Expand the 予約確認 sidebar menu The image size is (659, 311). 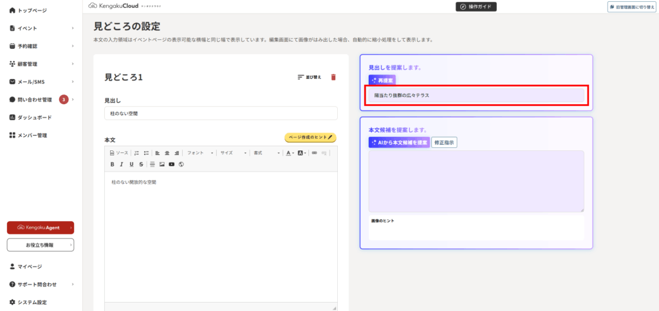[x=41, y=46]
